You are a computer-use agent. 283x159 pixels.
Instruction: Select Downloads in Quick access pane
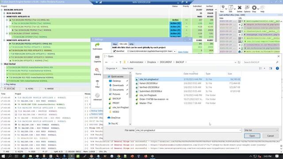point(118,85)
